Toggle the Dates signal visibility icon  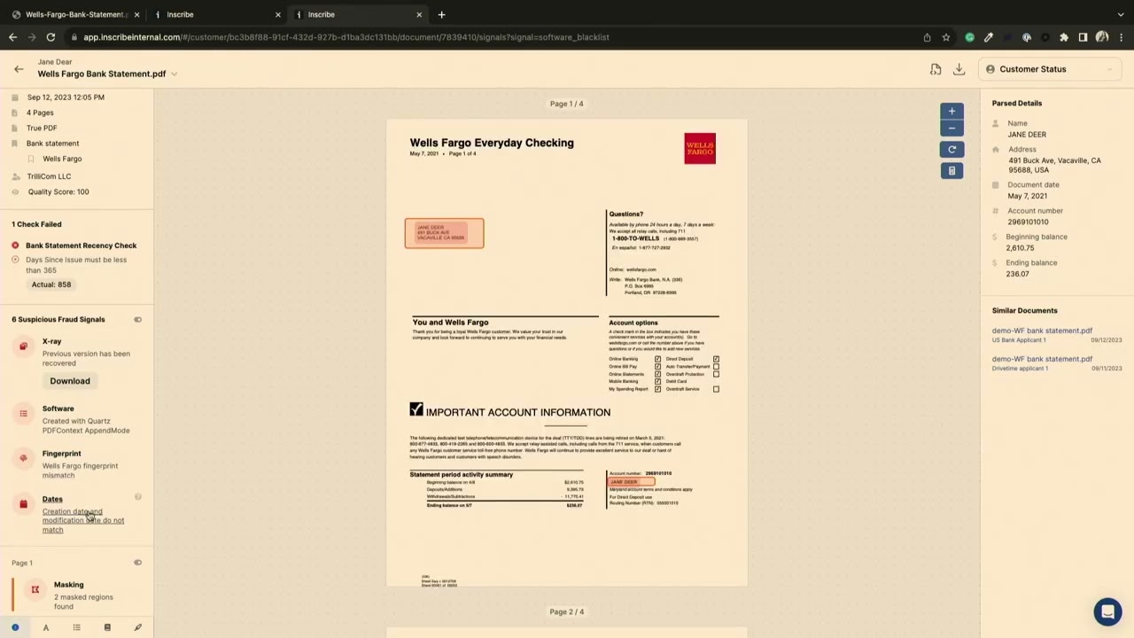pos(137,497)
